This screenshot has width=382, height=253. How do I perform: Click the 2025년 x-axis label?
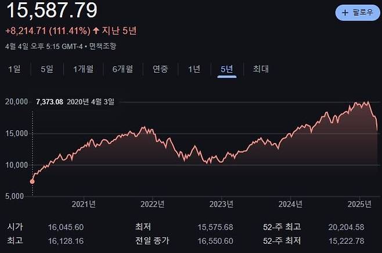pos(359,204)
